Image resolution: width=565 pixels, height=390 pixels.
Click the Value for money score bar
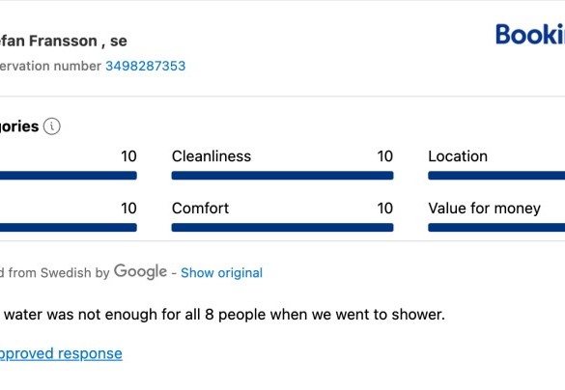pyautogui.click(x=496, y=227)
